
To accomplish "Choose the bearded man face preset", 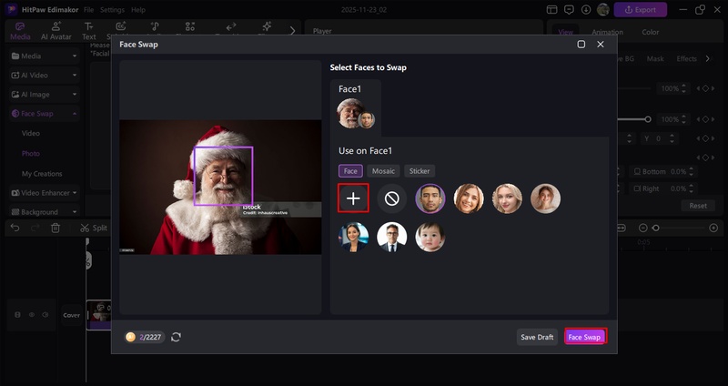I will click(x=430, y=198).
